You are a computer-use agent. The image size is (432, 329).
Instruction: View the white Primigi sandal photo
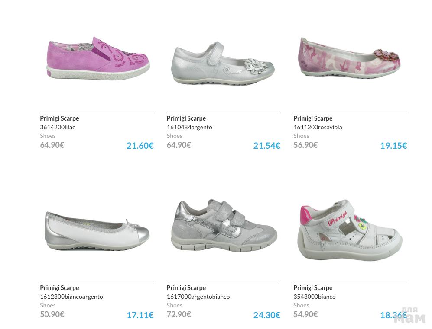[349, 230]
